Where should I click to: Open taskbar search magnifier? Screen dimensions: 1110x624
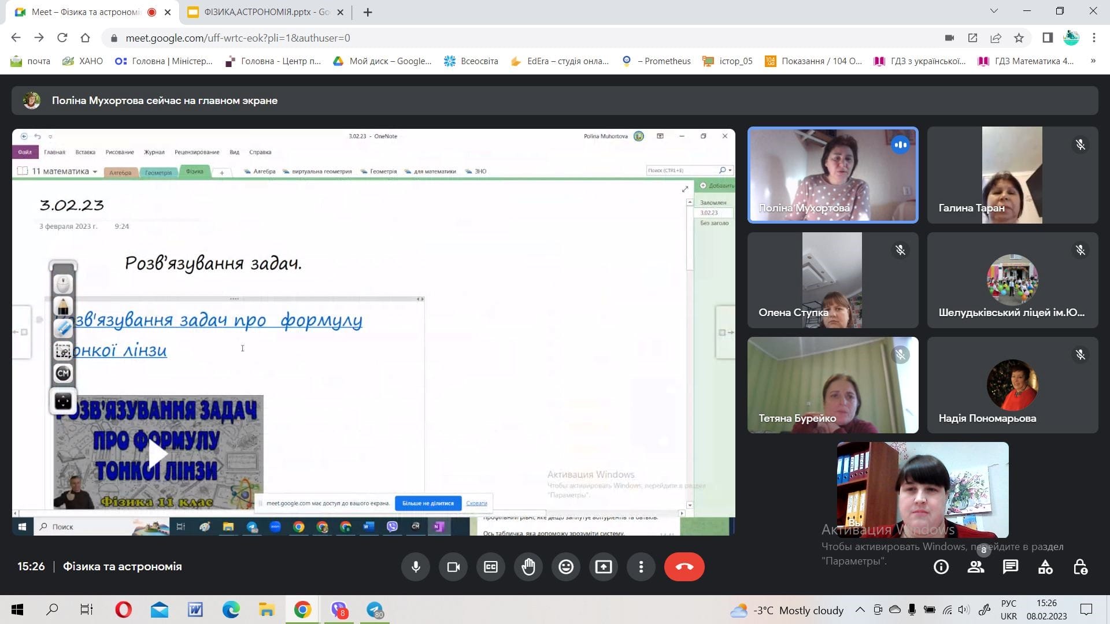pos(52,610)
